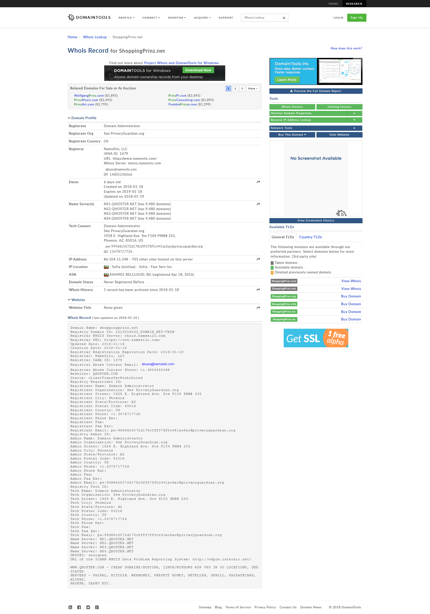Click the Login link
430x614 pixels.
(338, 18)
